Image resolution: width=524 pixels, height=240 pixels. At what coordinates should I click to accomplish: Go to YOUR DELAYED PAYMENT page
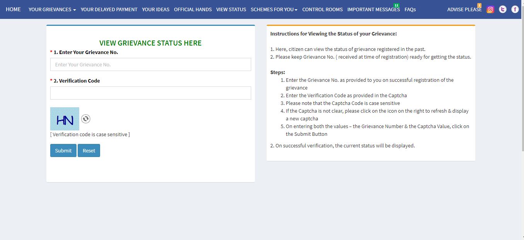(109, 9)
